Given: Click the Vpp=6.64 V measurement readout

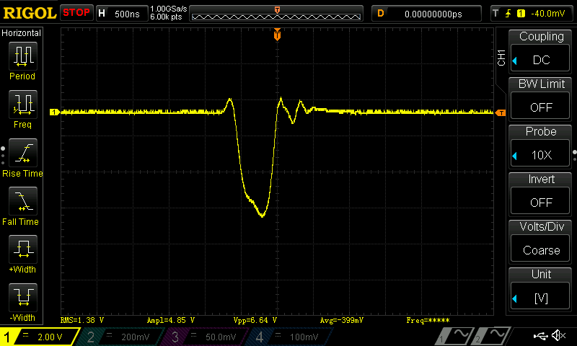Looking at the screenshot, I should click(255, 320).
